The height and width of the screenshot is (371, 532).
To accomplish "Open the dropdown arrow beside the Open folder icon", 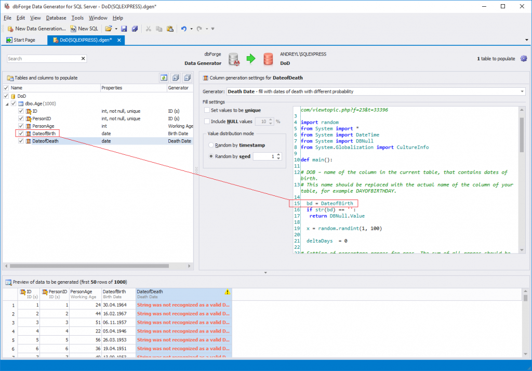I will [116, 29].
